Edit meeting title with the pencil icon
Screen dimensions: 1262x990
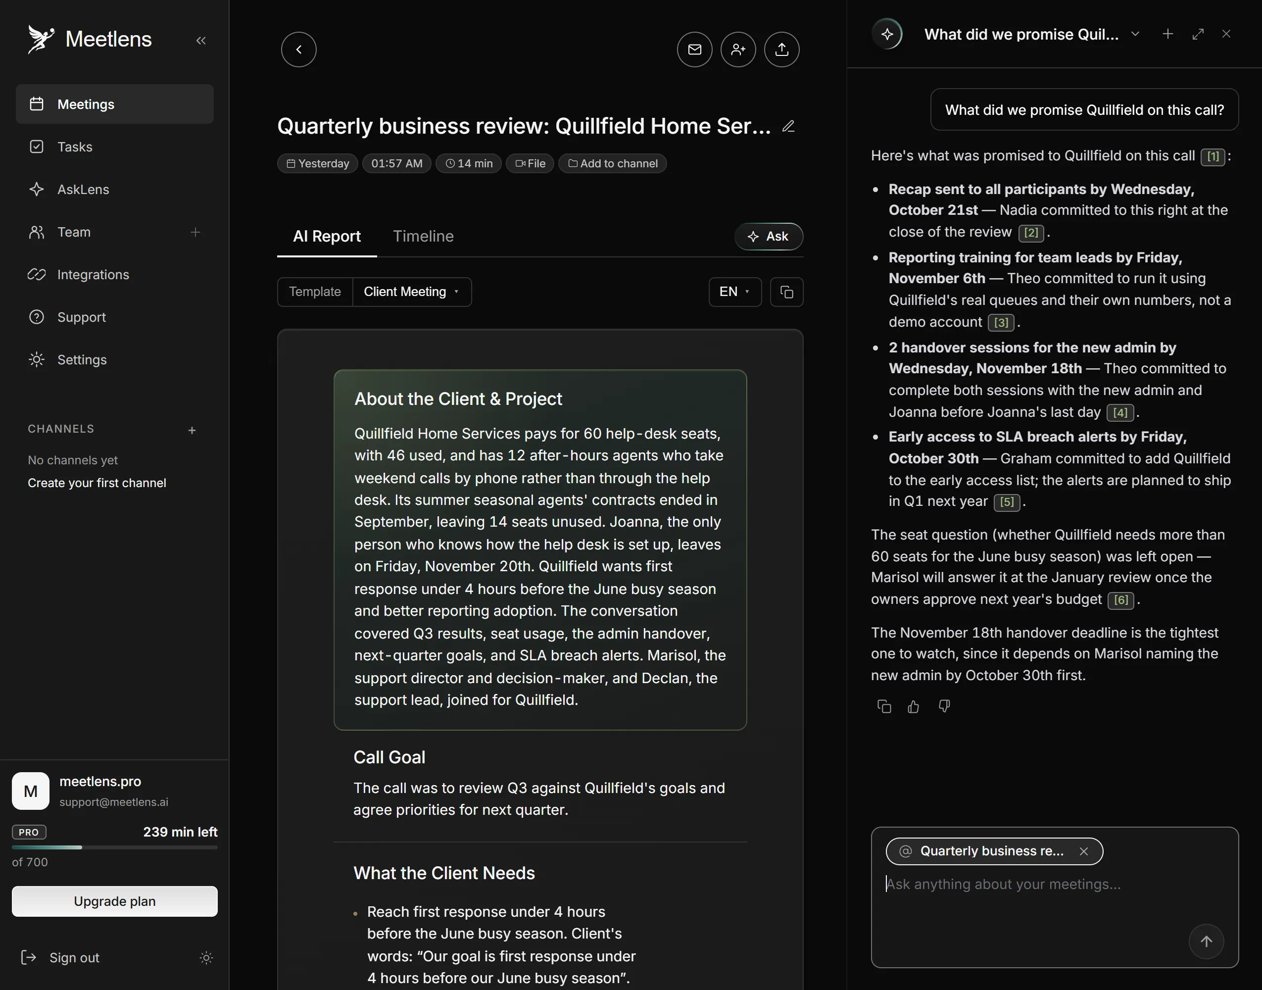coord(788,126)
